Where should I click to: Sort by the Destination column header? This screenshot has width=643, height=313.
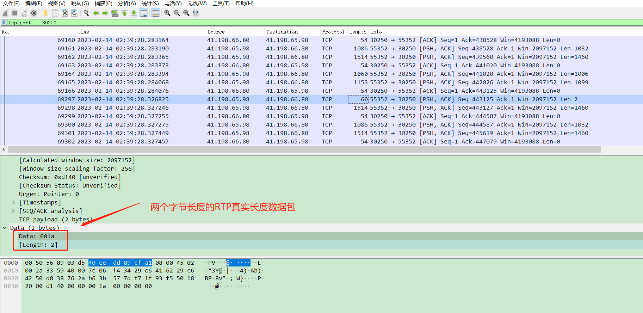293,32
